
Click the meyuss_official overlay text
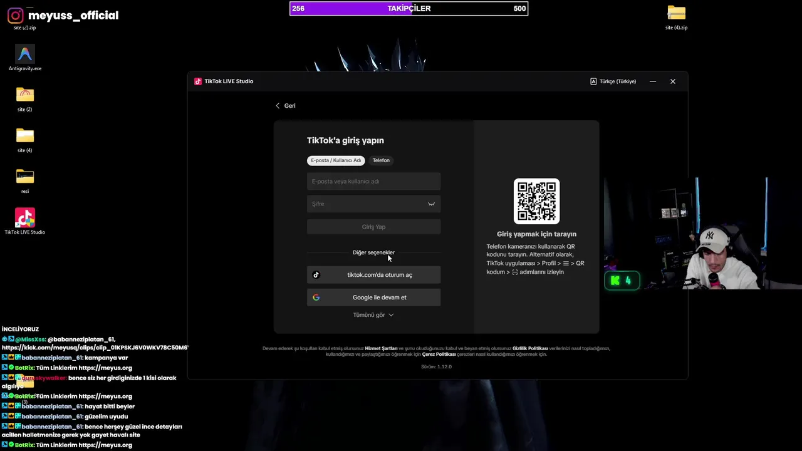click(73, 15)
